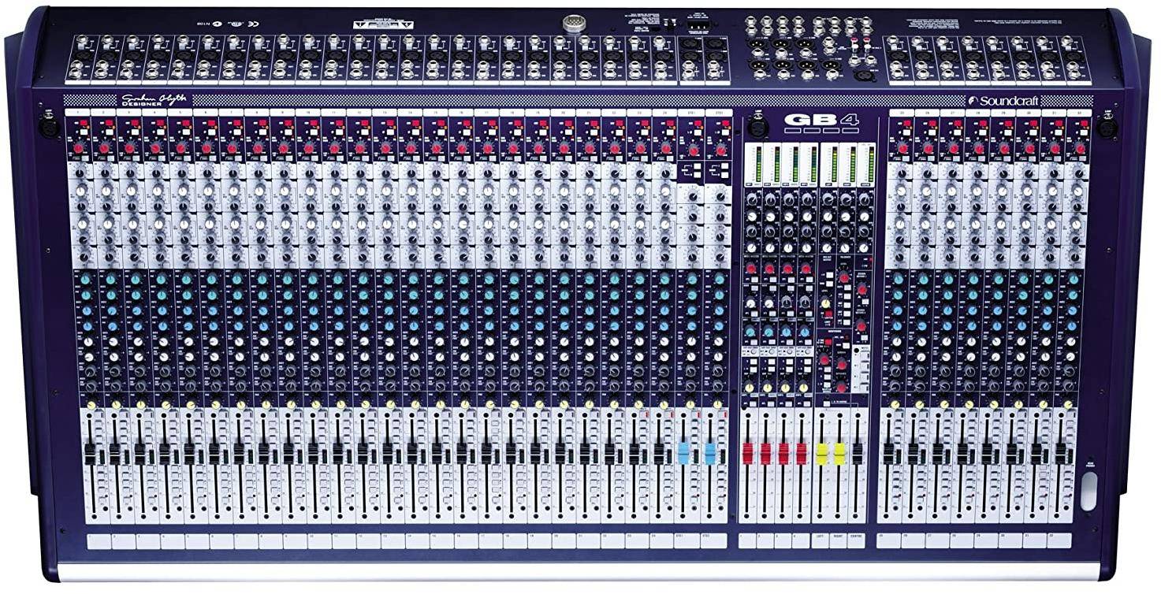Click the lamp socket beside GB4 logo
This screenshot has width=1161, height=594.
click(758, 126)
